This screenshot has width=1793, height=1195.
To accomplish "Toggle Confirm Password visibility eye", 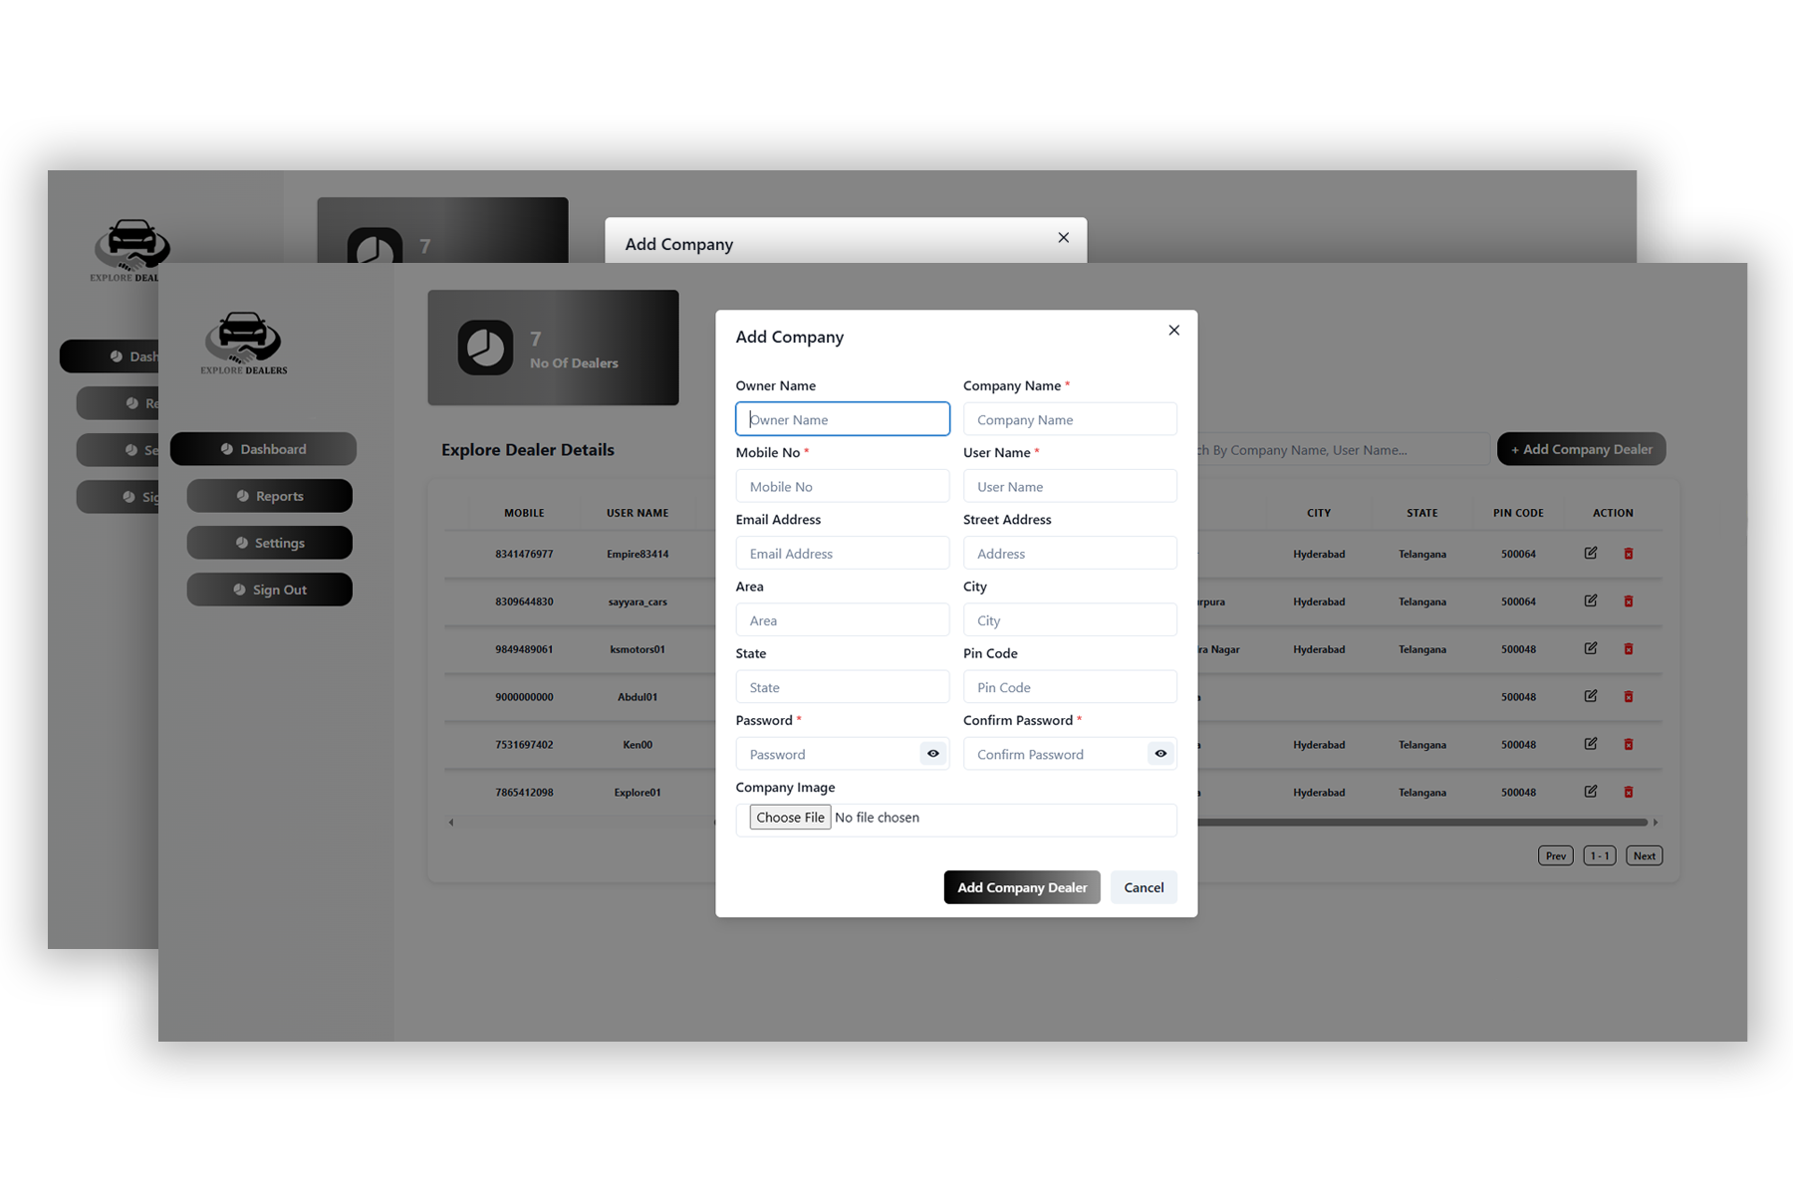I will pos(1160,754).
